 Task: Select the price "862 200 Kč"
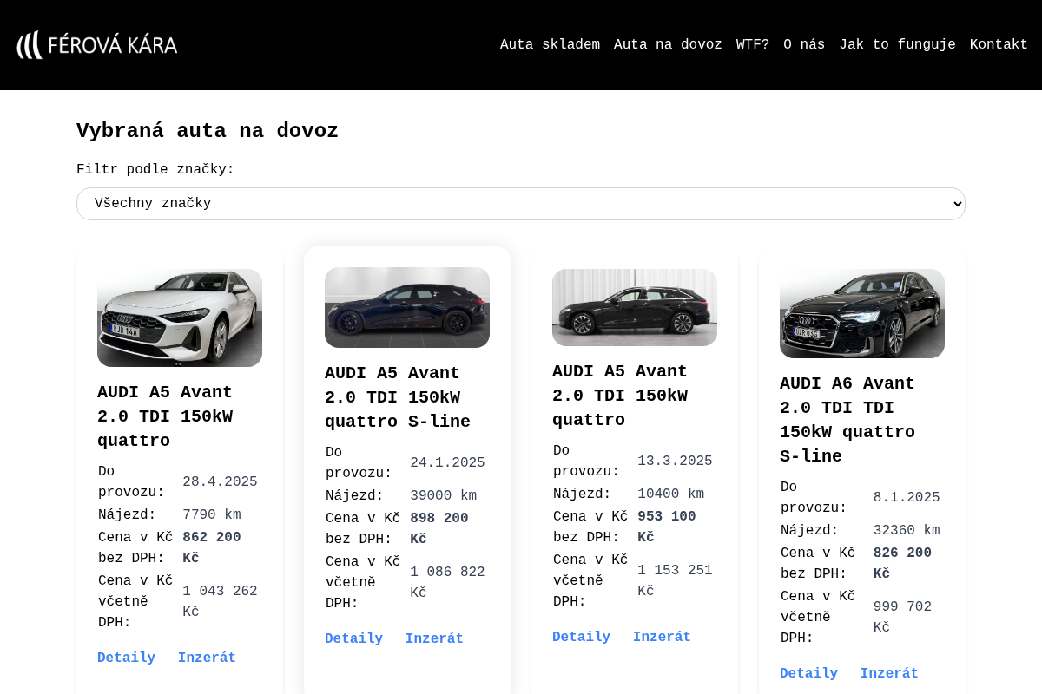click(212, 548)
